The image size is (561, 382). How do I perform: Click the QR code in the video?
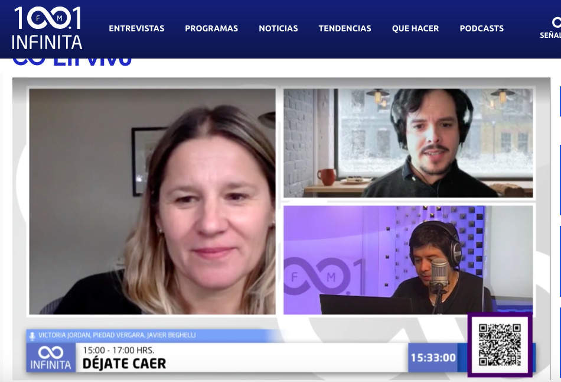500,345
